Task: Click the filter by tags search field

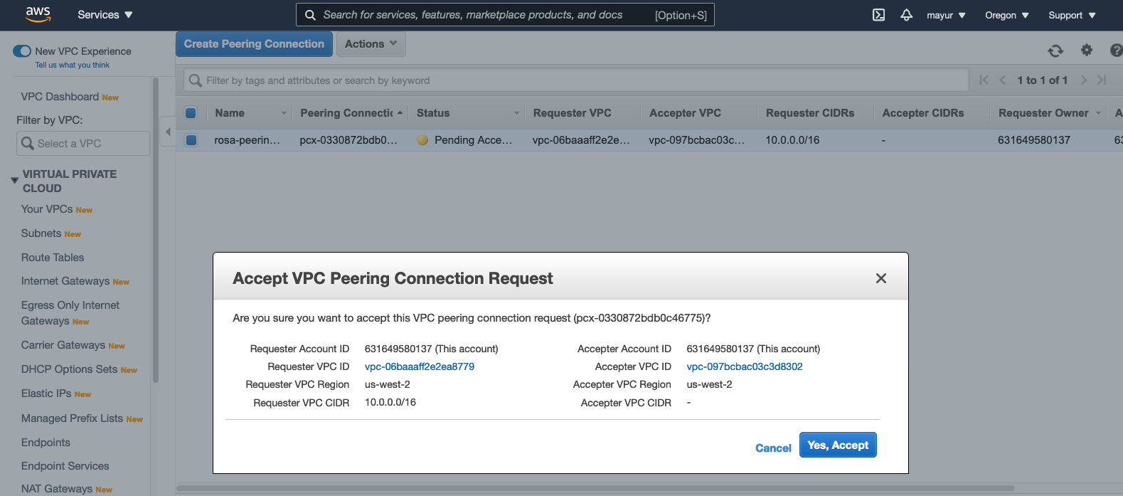Action: (x=576, y=80)
